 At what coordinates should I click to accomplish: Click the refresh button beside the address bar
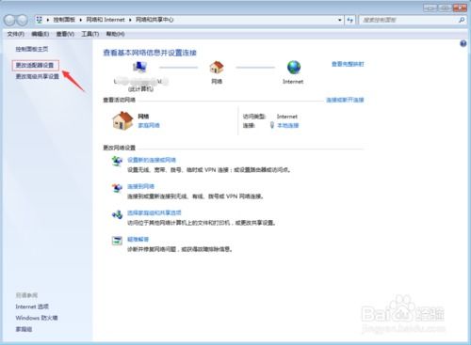pyautogui.click(x=349, y=20)
